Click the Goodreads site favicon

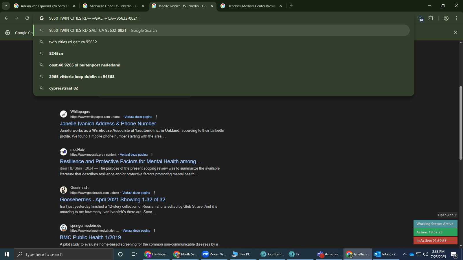(63, 190)
